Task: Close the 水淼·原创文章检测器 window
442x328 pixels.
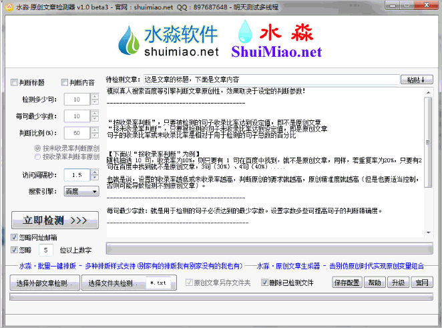Action: (427, 5)
